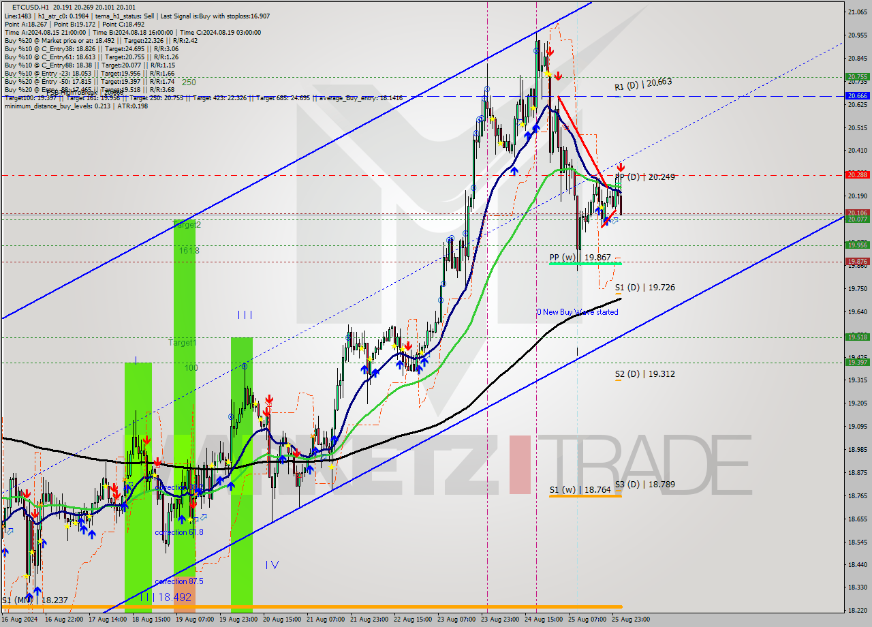Click the '0 New Buy Wave started' annotation
The height and width of the screenshot is (627, 872).
577,312
